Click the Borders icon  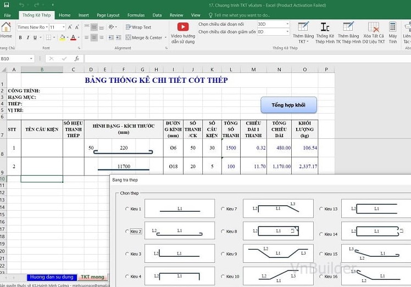tap(48, 37)
